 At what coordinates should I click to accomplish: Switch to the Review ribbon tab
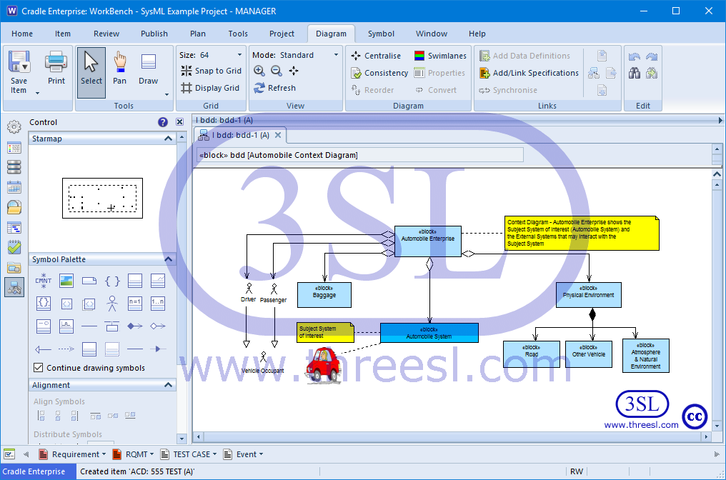[106, 34]
